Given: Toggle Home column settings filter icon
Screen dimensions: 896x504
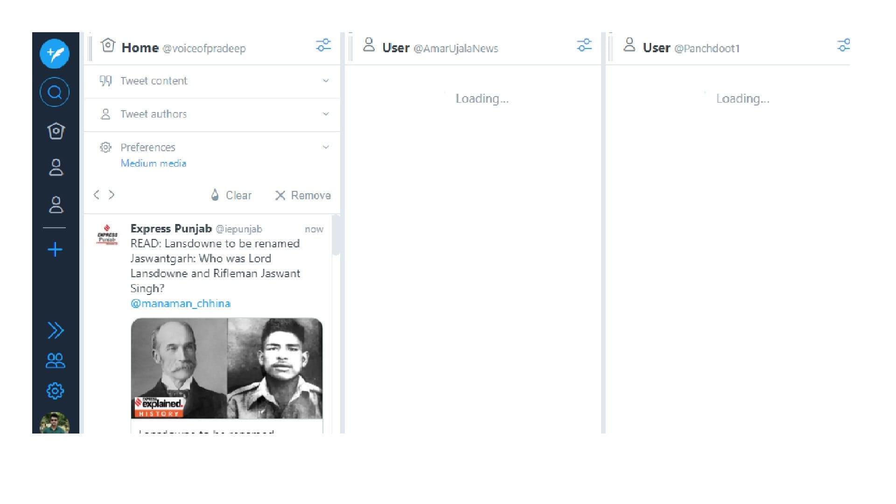Looking at the screenshot, I should pyautogui.click(x=323, y=45).
